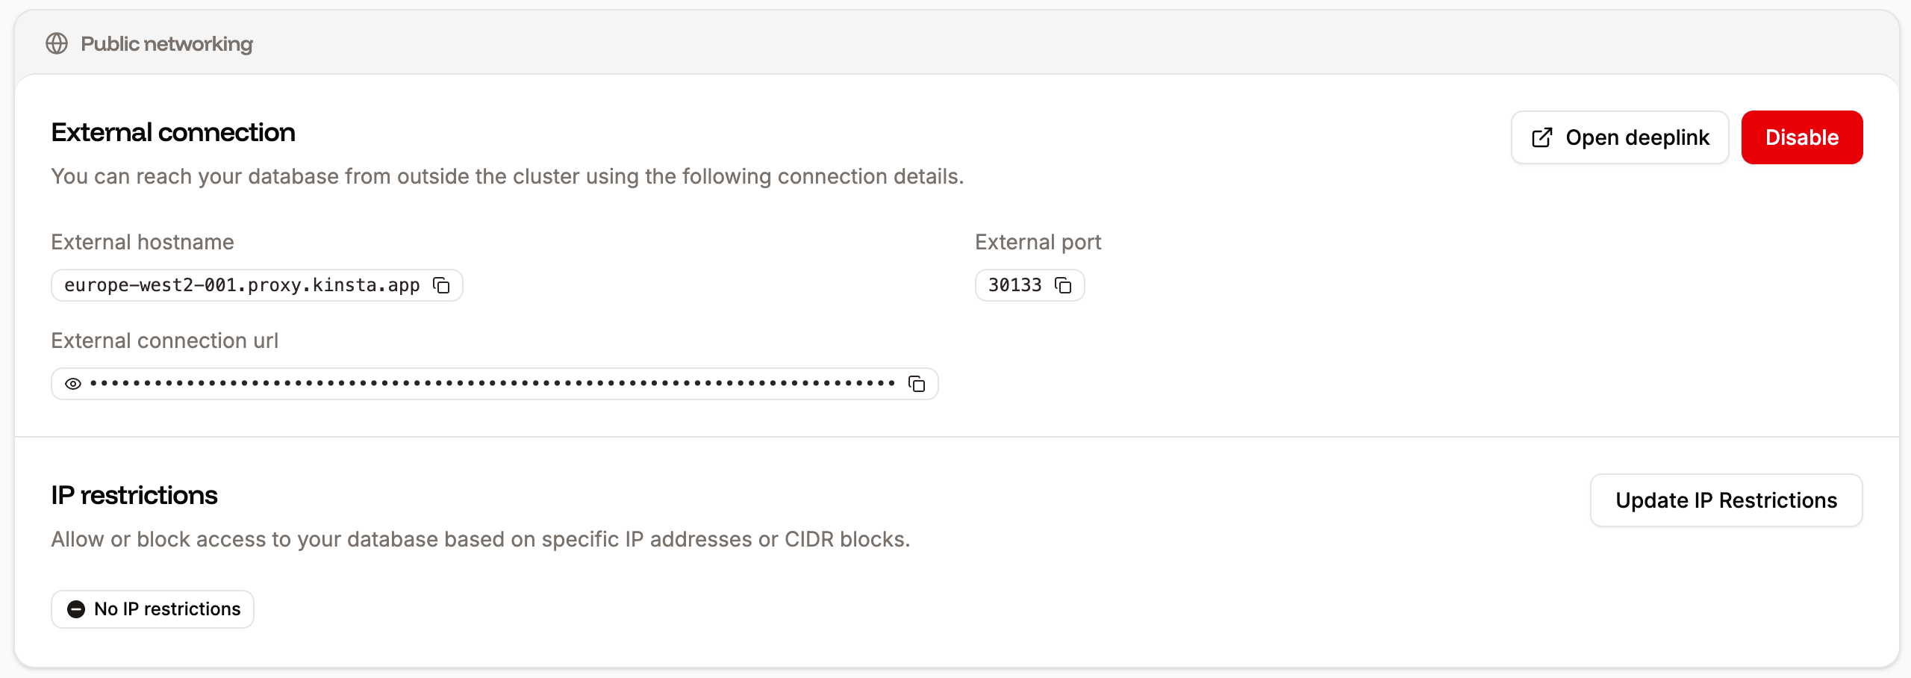
Task: Expand the Public networking section header
Action: 166,43
